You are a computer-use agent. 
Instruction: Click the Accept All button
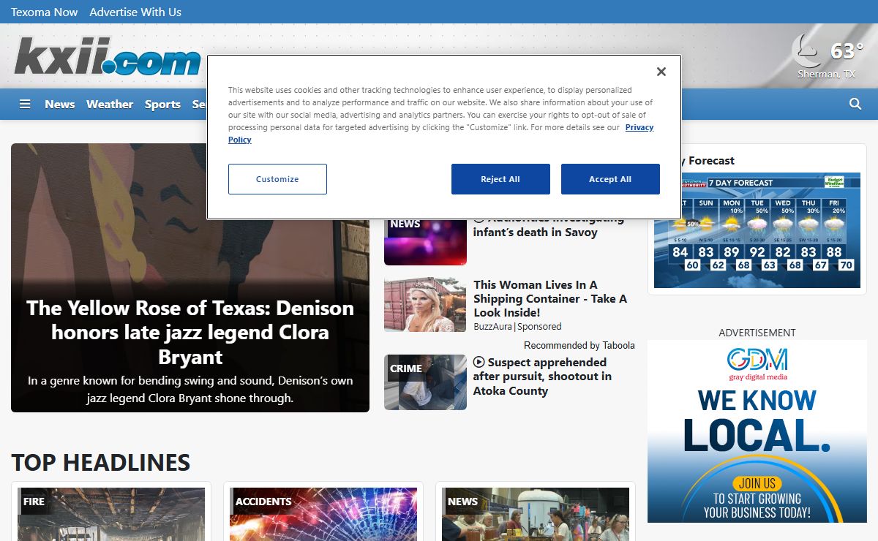tap(610, 179)
